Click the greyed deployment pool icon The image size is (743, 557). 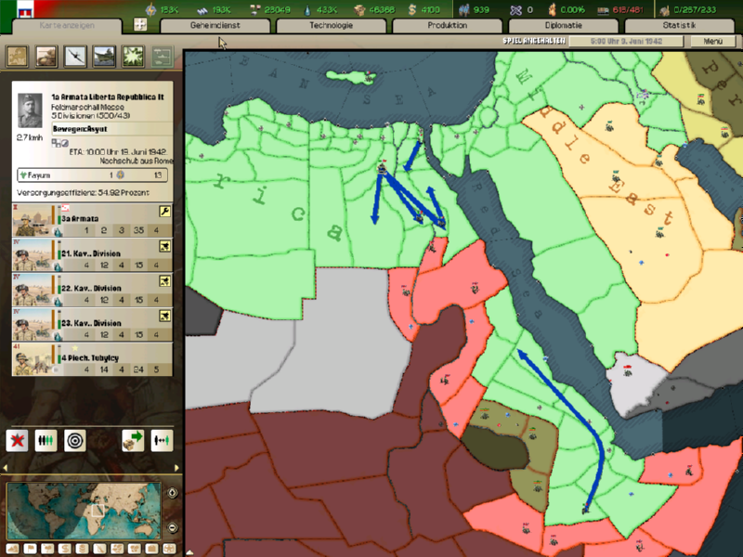(x=162, y=57)
